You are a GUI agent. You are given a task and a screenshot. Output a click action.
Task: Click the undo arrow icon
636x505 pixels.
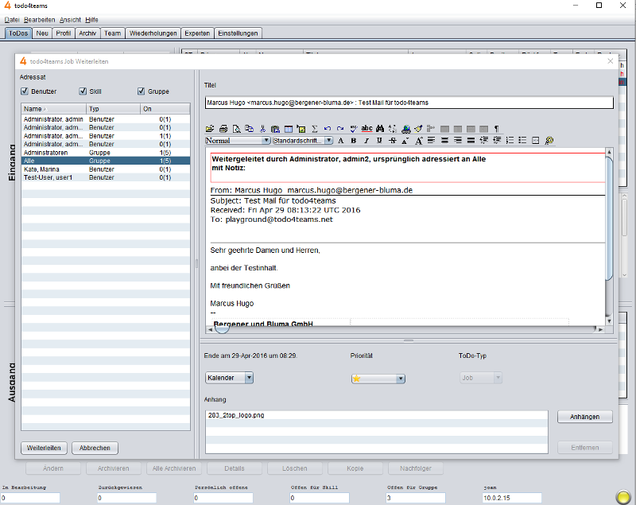coord(328,129)
